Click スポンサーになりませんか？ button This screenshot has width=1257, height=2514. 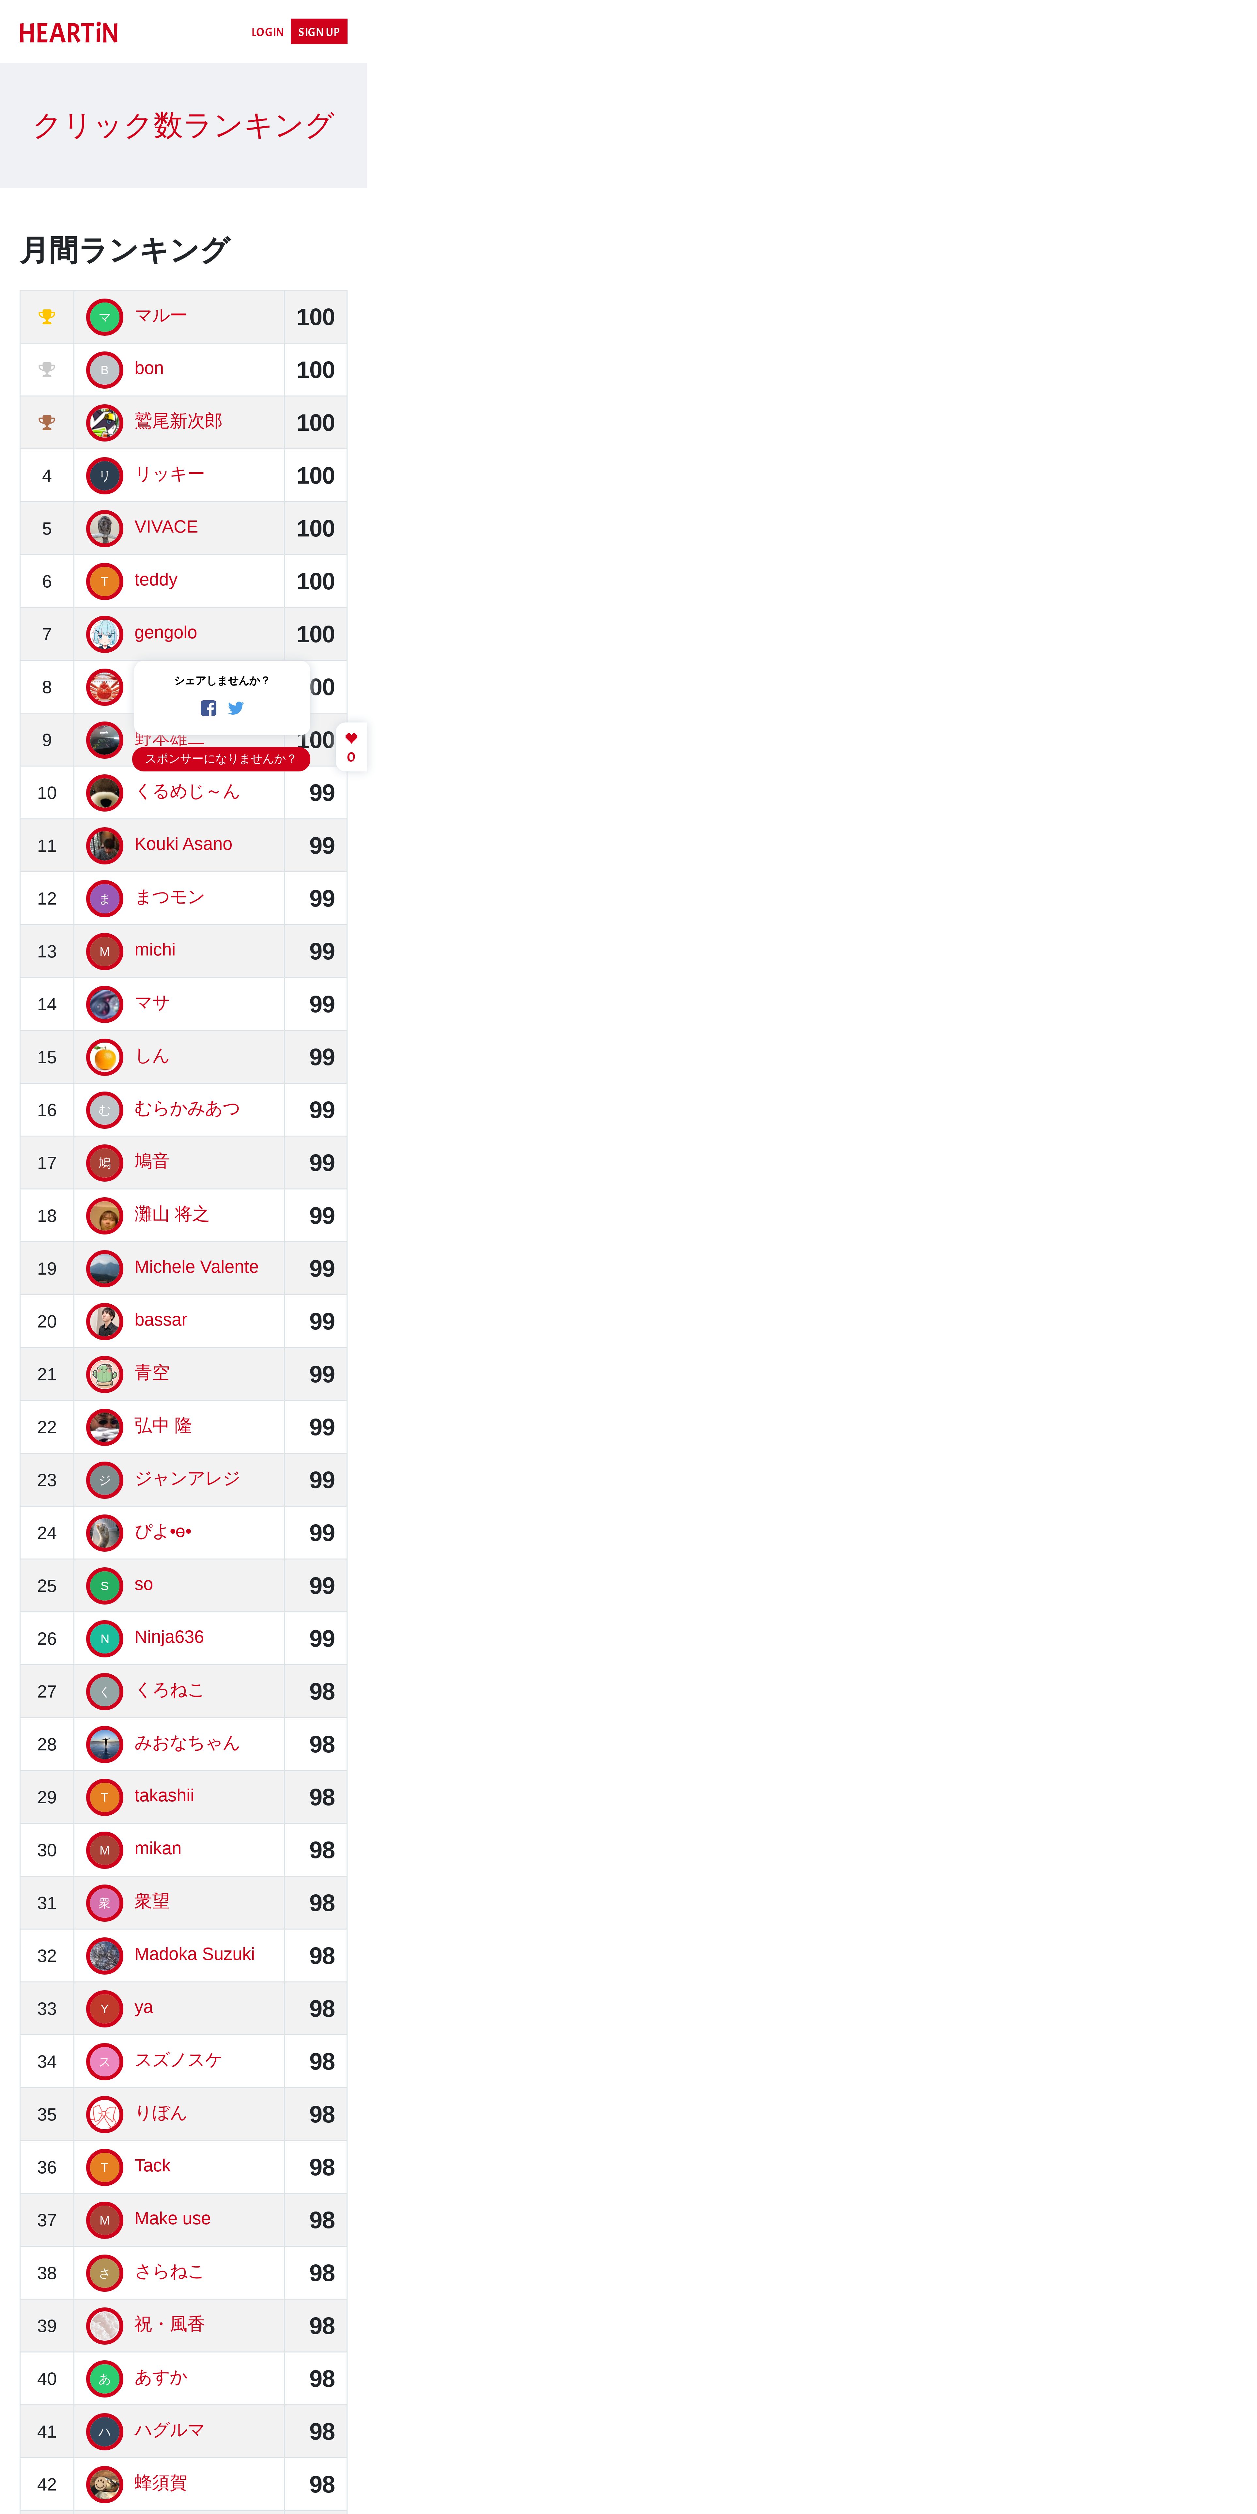221,758
